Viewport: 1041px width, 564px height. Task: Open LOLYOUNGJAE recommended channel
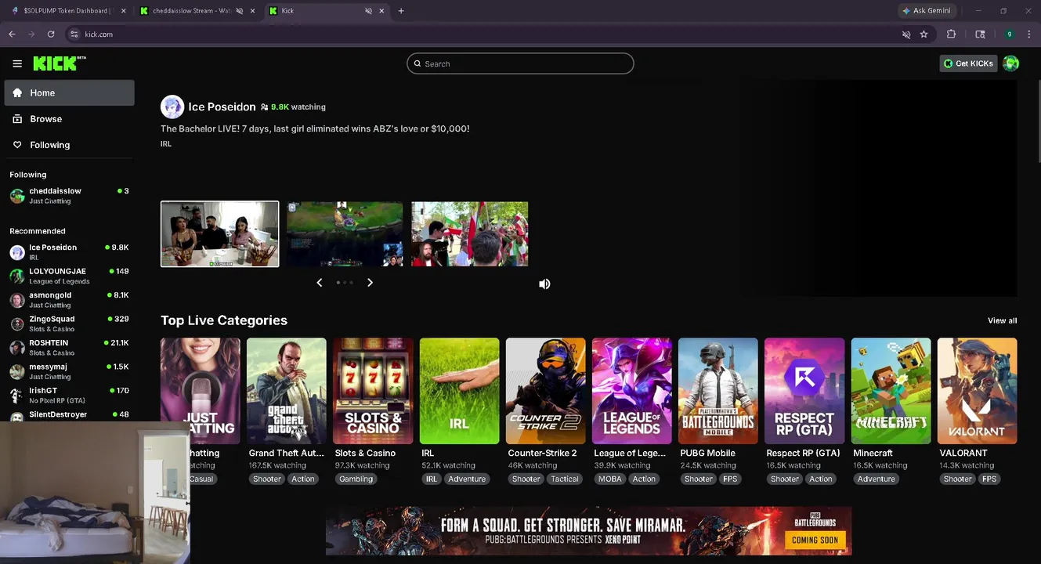(x=69, y=276)
